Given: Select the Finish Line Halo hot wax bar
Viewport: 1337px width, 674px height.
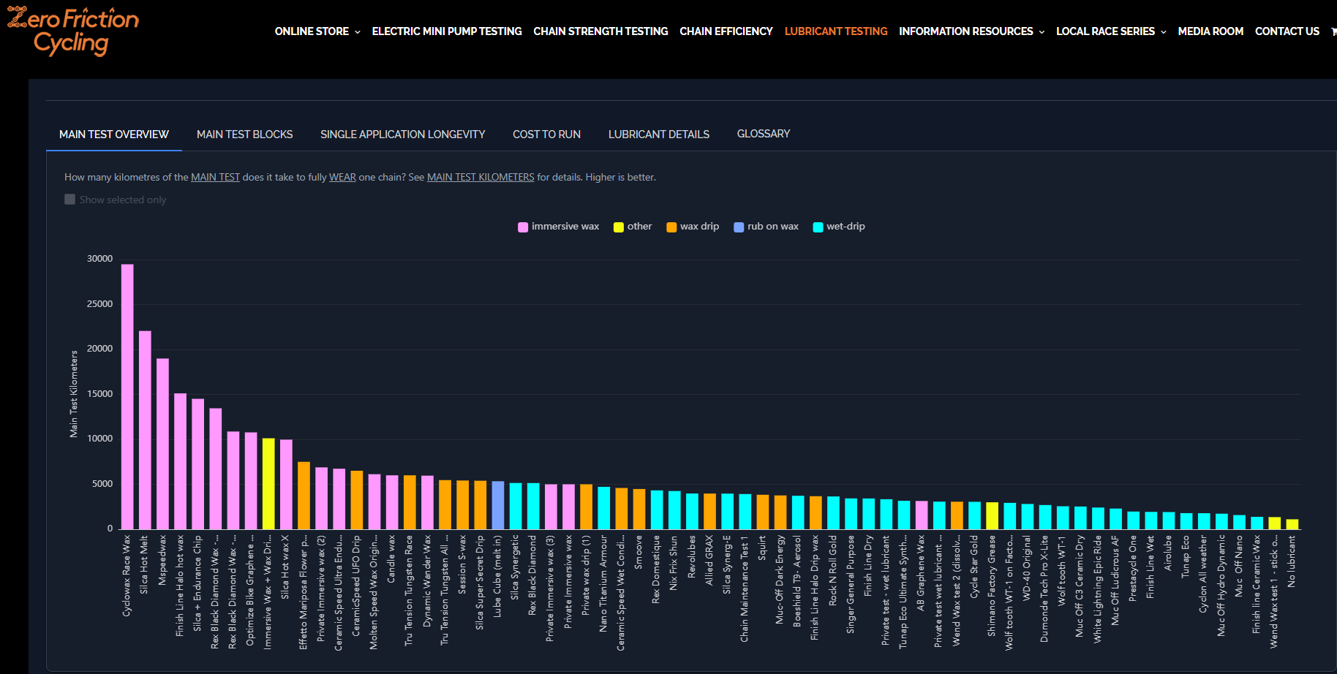Looking at the screenshot, I should tap(180, 461).
